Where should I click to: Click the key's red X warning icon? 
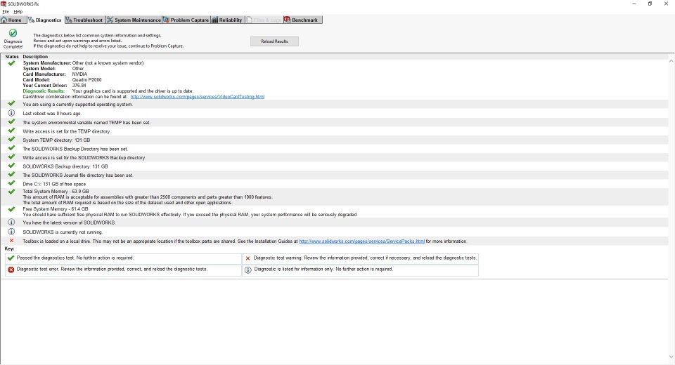247,258
